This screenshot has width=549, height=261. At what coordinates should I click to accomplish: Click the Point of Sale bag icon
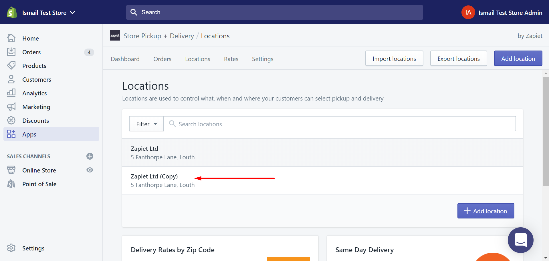(x=11, y=184)
